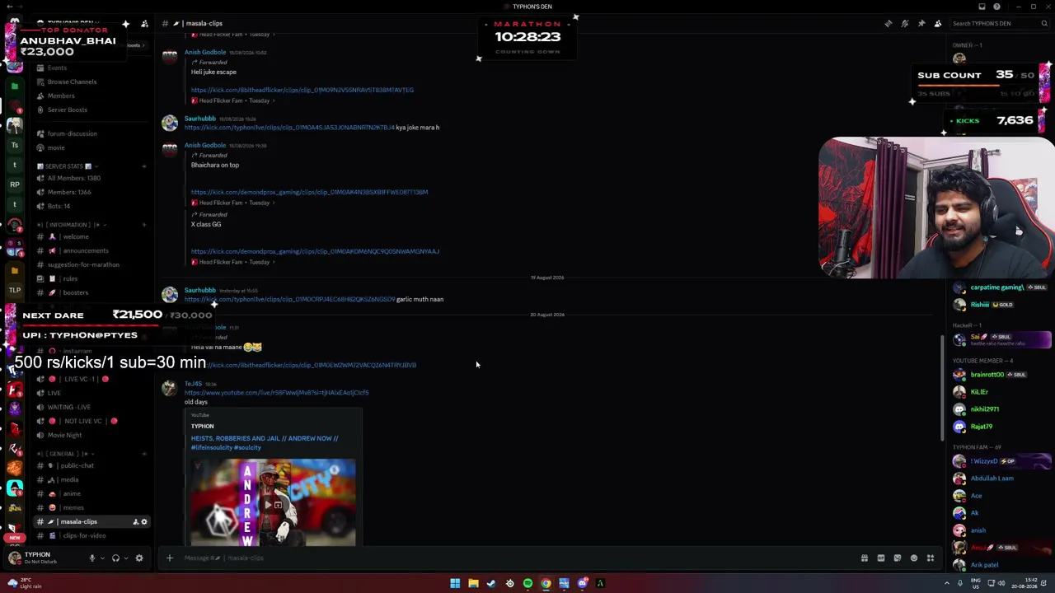1055x593 pixels.
Task: Show pinned messages for masala-clips
Action: point(921,23)
